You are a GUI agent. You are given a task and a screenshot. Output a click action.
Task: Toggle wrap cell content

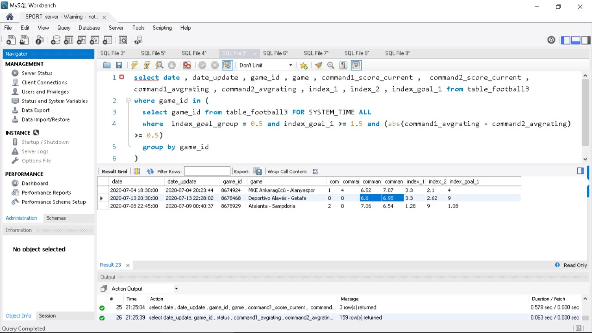(315, 171)
